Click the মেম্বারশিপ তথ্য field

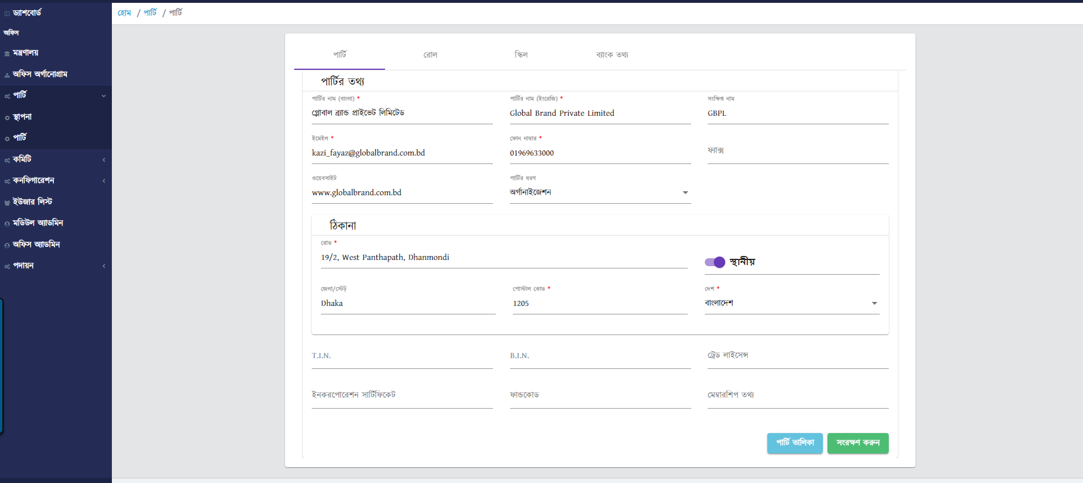(x=798, y=396)
